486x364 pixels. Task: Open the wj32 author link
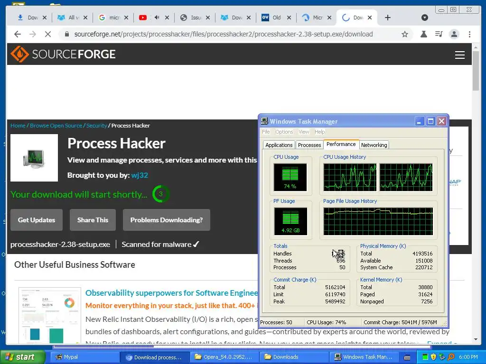(x=140, y=175)
